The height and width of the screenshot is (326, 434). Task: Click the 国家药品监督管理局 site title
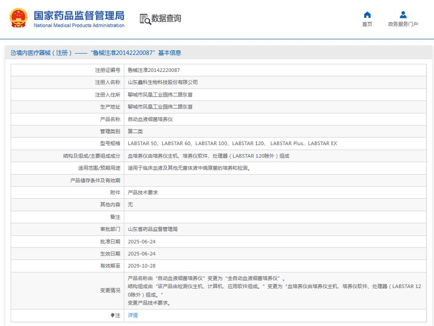coord(79,15)
